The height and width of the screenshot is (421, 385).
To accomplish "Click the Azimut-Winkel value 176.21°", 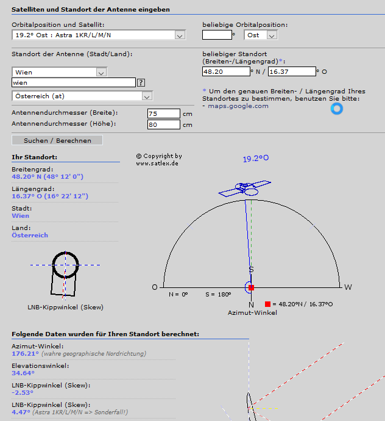I will [26, 353].
